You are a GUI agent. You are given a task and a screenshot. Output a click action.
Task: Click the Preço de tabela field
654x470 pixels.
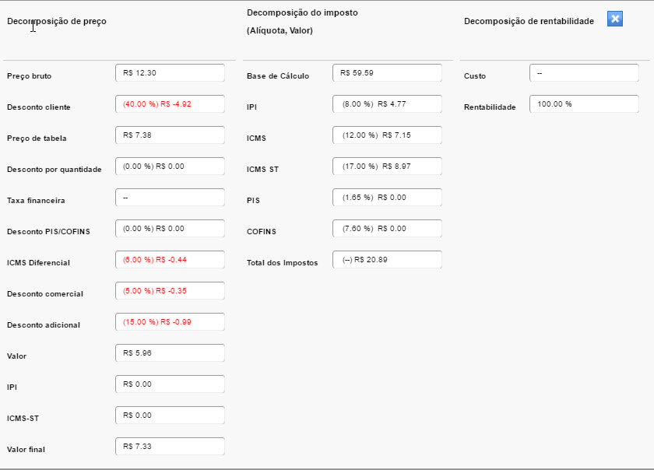point(171,135)
